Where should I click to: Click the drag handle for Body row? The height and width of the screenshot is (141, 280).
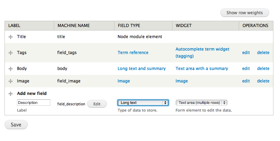(10, 69)
